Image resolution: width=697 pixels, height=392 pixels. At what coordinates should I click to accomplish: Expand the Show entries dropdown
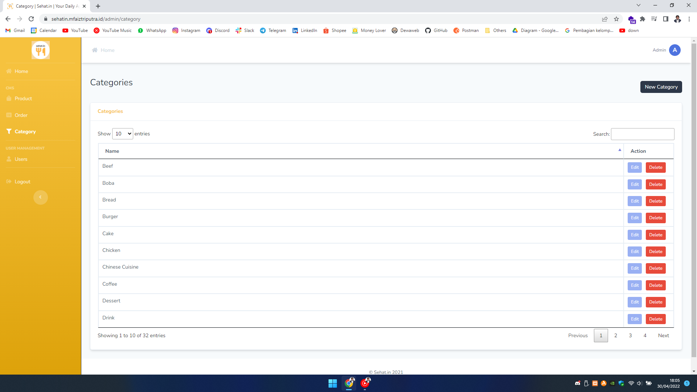click(123, 134)
